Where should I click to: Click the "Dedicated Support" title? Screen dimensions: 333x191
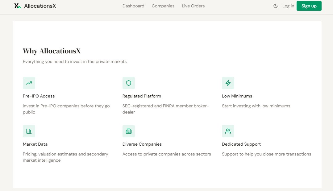pyautogui.click(x=241, y=144)
